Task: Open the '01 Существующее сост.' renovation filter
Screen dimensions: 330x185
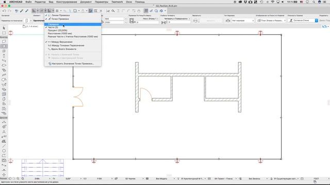Action: pos(285,178)
